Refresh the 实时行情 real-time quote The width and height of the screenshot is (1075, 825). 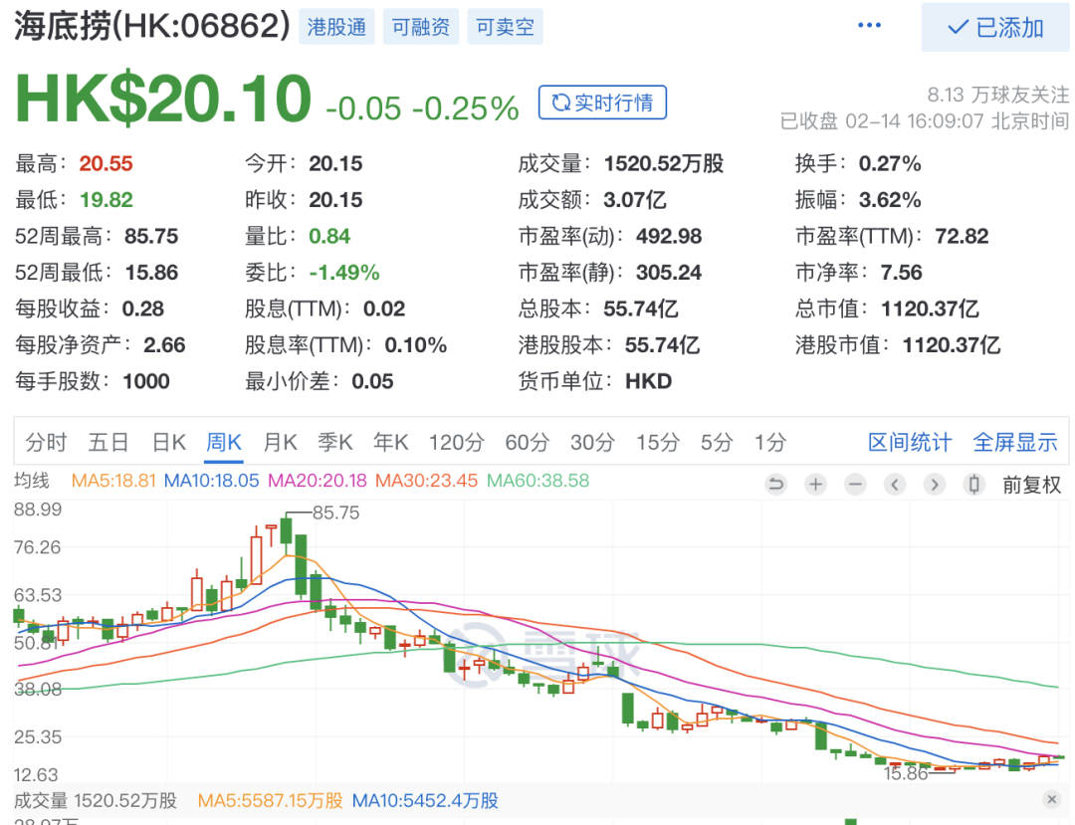point(602,103)
